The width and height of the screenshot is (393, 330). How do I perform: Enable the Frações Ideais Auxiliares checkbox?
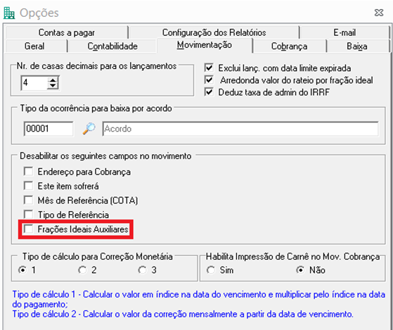pos(28,229)
